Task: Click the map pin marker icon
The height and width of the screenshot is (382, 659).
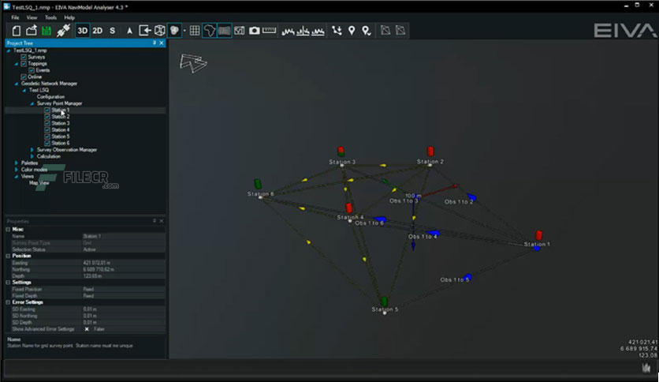Action: pyautogui.click(x=352, y=31)
